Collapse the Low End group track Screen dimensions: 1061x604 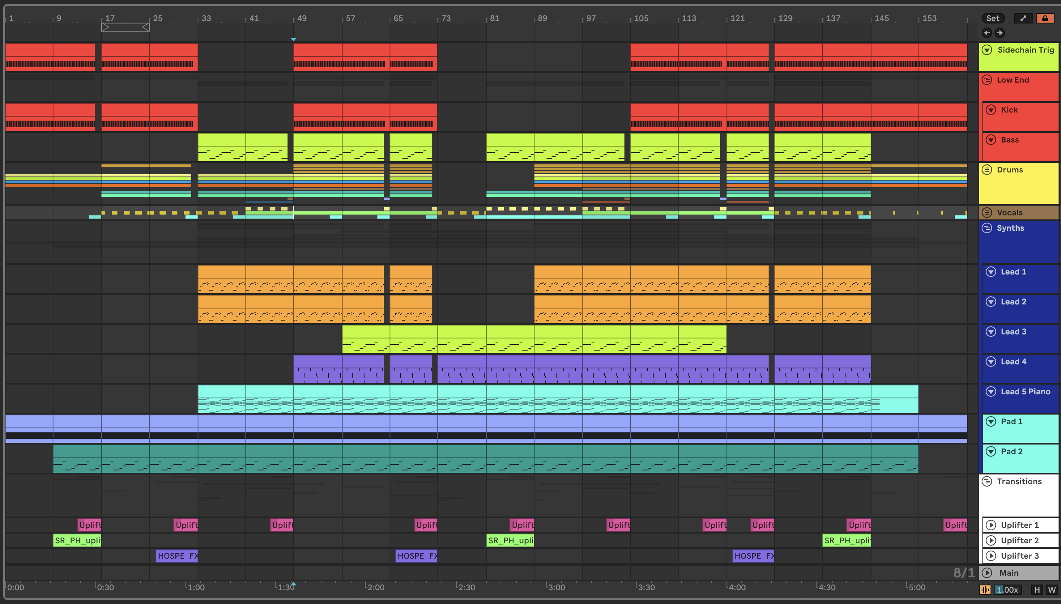(987, 80)
